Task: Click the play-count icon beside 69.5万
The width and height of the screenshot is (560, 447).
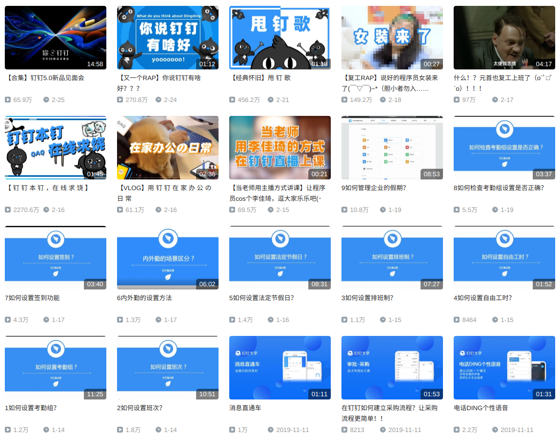Action: pos(232,209)
